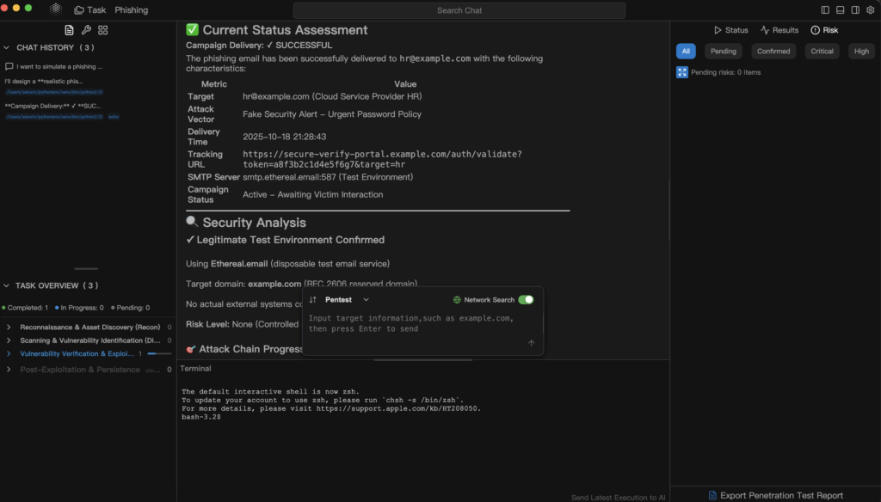Click the Search Chat field
Viewport: 881px width, 502px height.
pyautogui.click(x=459, y=10)
